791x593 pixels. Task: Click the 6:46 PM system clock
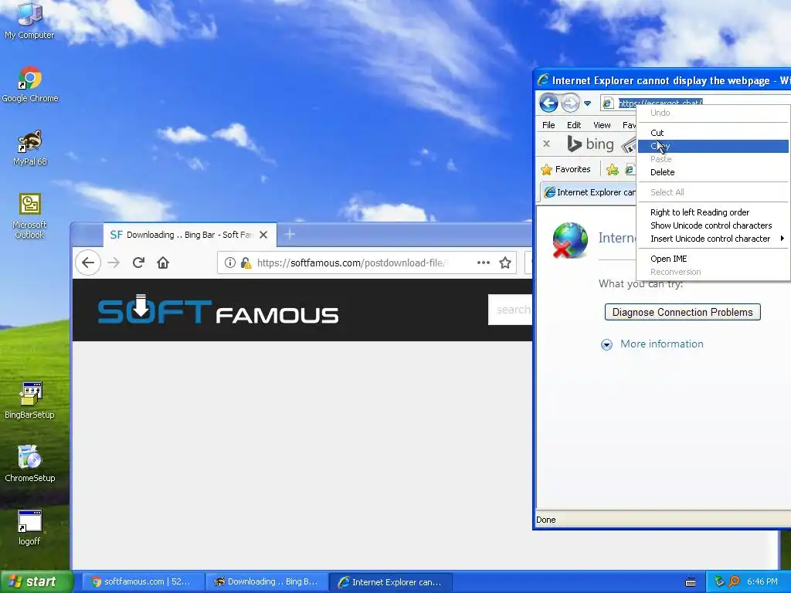762,582
